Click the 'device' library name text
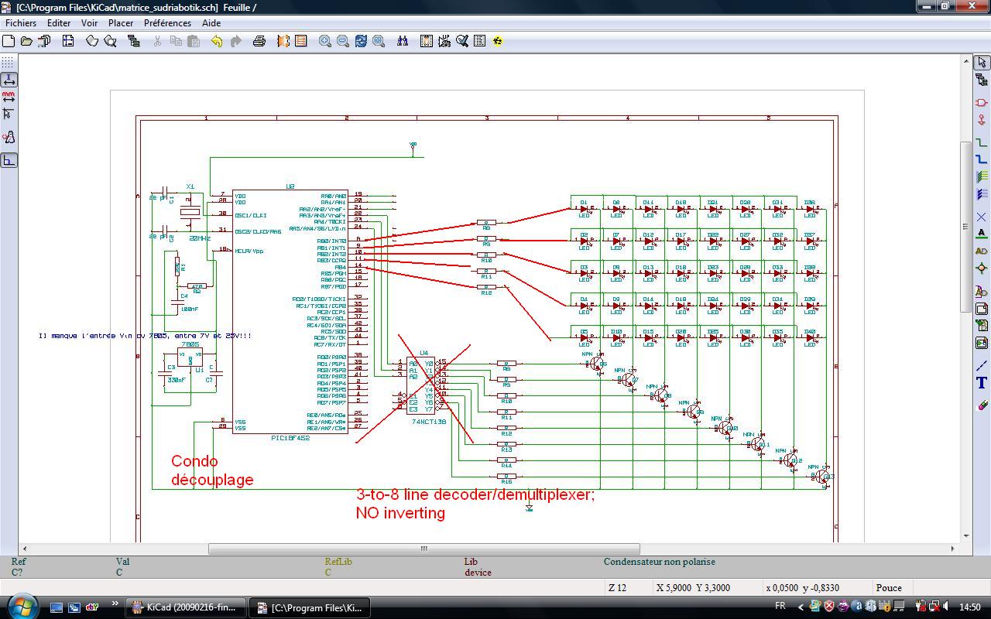 point(478,573)
